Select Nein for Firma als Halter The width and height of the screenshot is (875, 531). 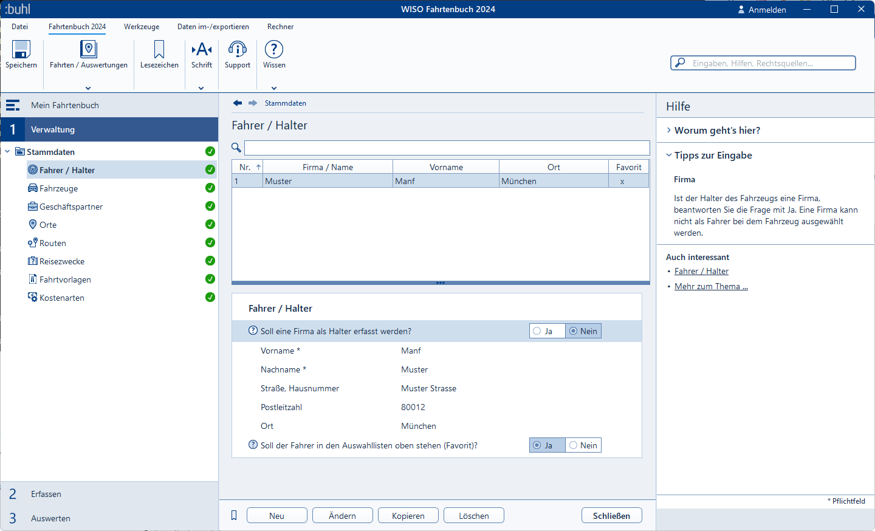[x=583, y=331]
